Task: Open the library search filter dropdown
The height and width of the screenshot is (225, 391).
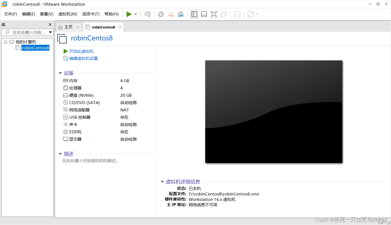Action: click(50, 32)
